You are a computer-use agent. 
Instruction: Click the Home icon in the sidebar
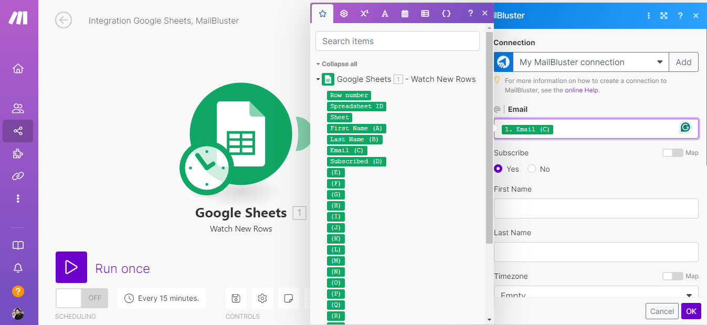pyautogui.click(x=18, y=69)
